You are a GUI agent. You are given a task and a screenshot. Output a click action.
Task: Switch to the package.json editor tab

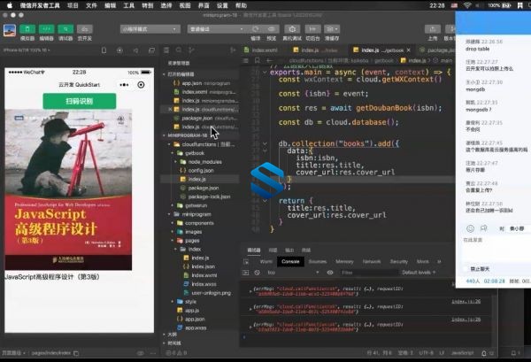437,50
